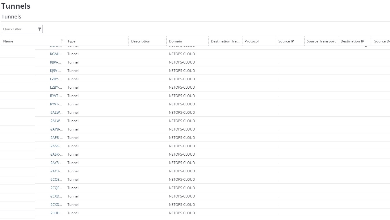Sort by the Name column header
The width and height of the screenshot is (390, 220).
pos(8,41)
